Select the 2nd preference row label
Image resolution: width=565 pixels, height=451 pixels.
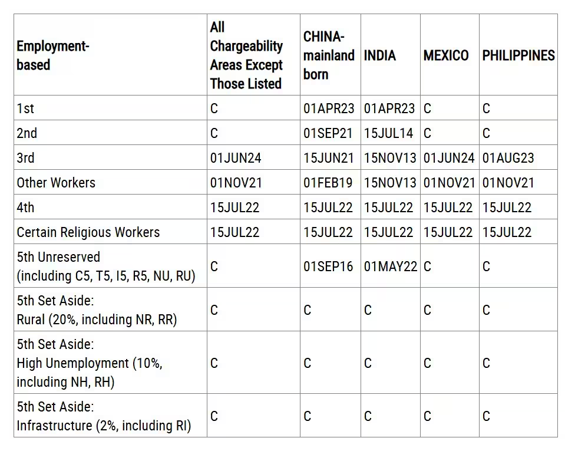(27, 133)
